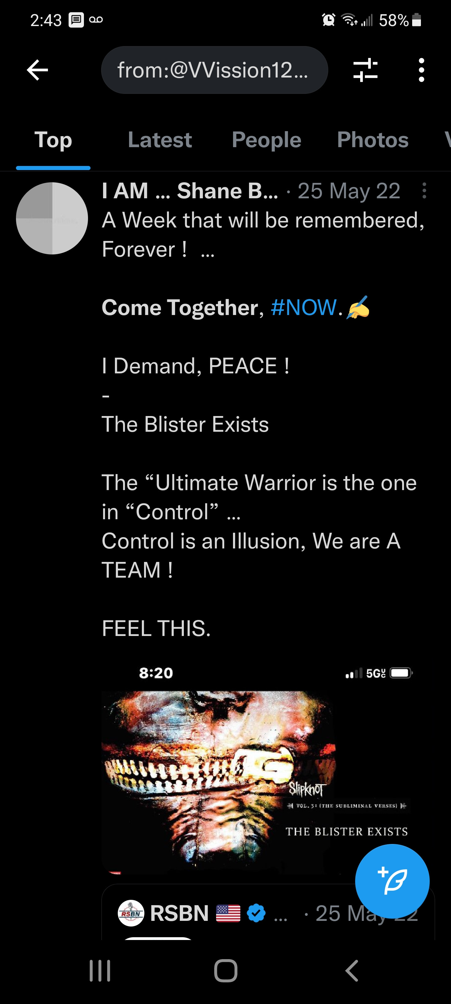Switch to the Latest tab
451x1004 pixels.
tap(159, 140)
